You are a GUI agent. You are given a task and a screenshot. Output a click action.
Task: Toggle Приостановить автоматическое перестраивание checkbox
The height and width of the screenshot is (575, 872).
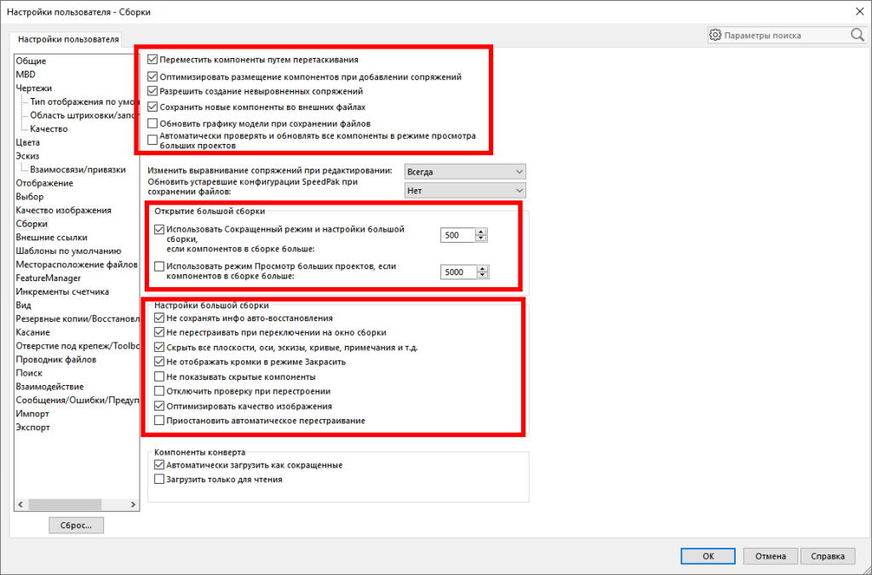point(159,421)
